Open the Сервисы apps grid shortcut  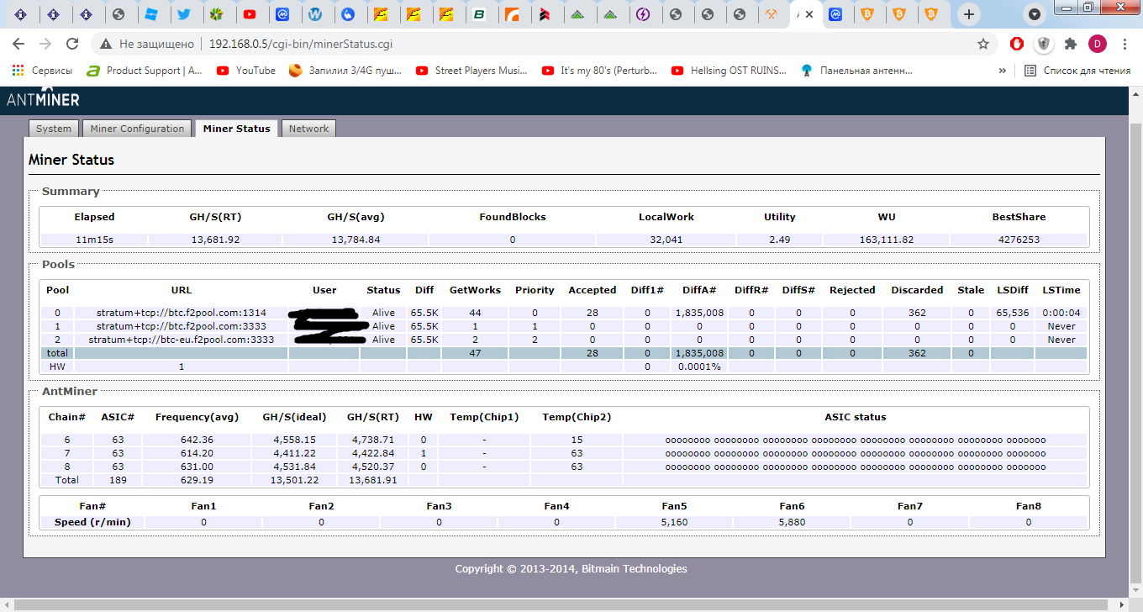tap(42, 71)
